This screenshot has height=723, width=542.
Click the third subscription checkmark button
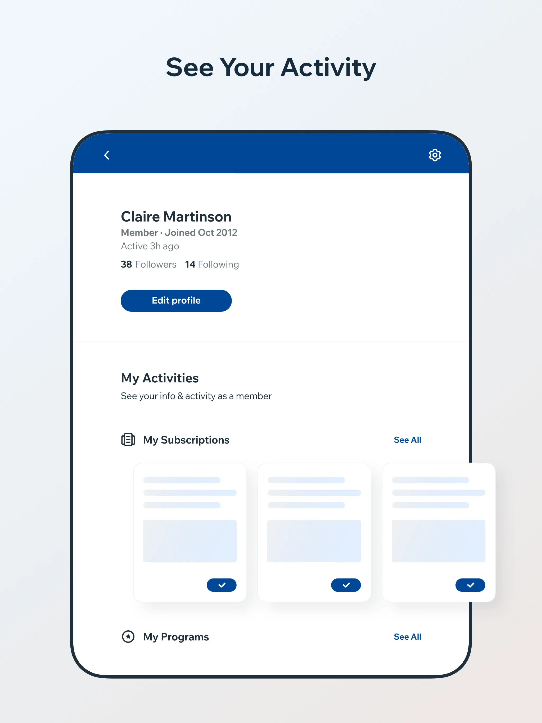click(470, 585)
